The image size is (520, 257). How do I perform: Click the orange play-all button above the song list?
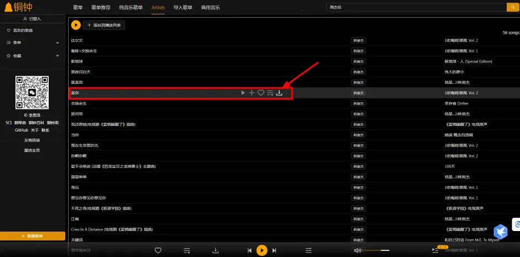[76, 25]
